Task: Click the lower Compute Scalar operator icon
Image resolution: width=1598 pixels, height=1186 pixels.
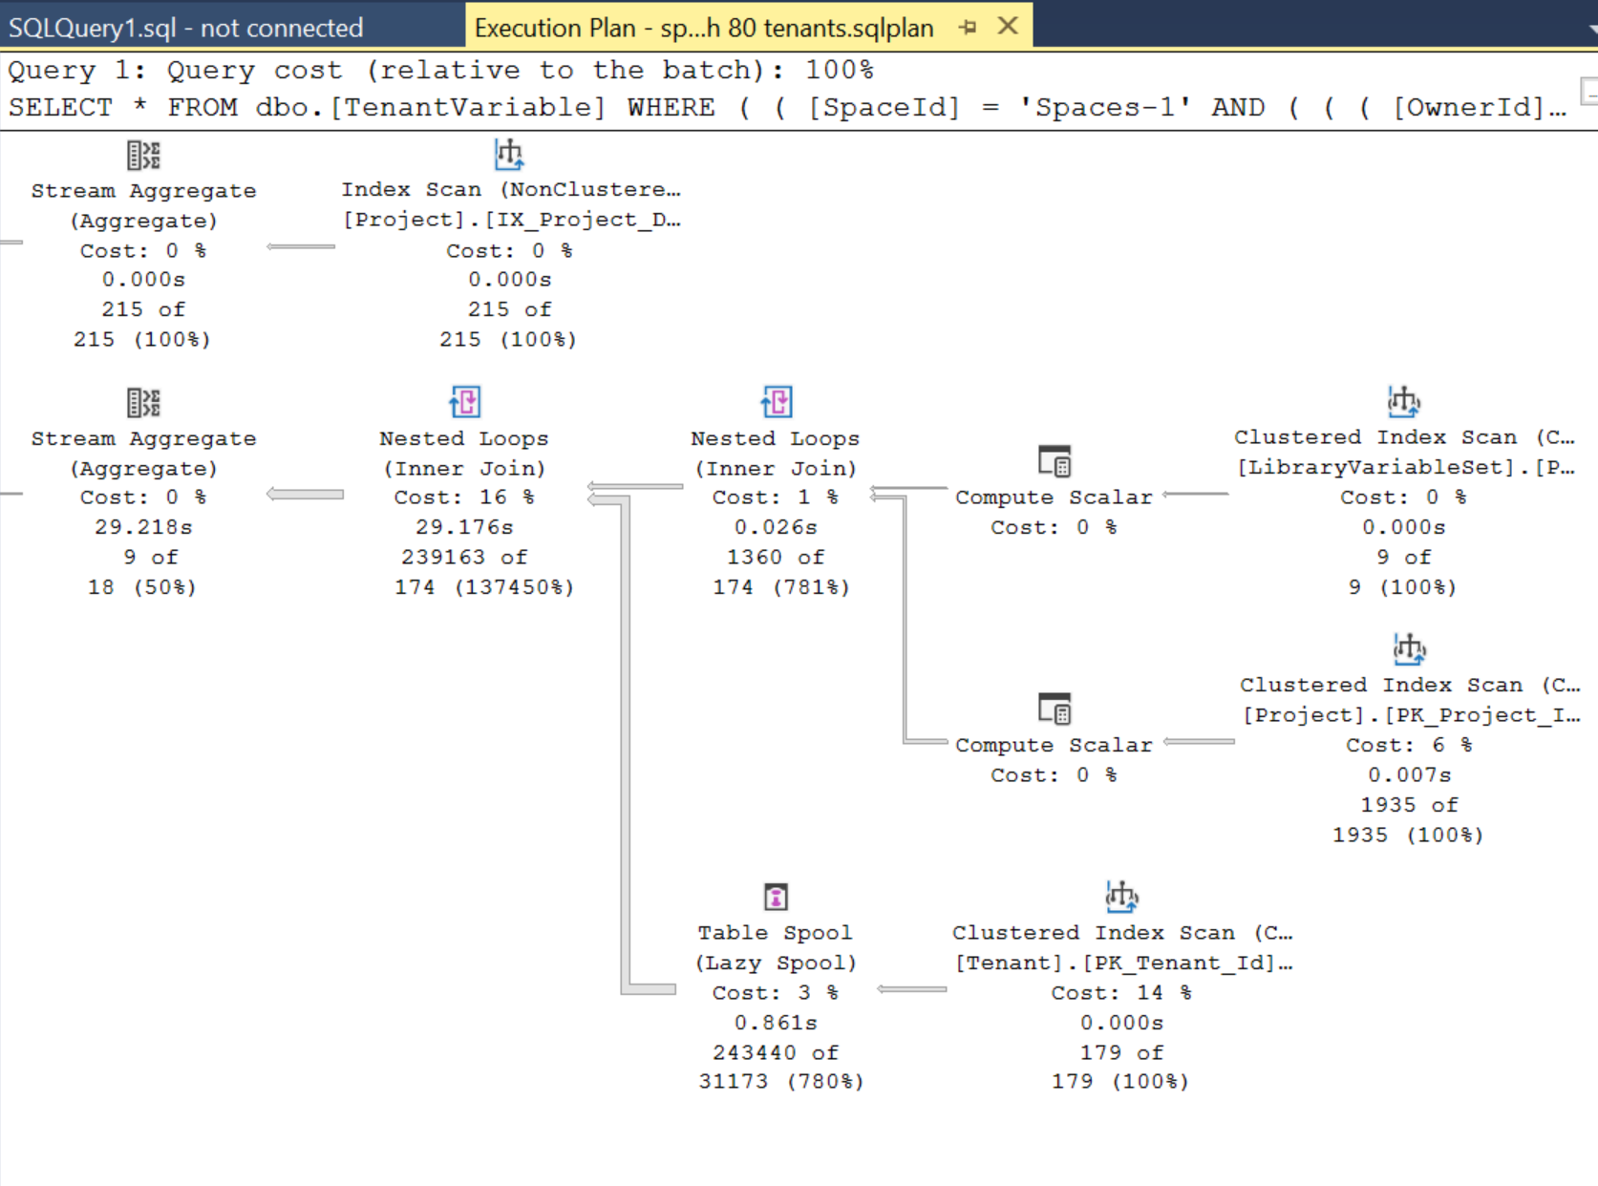Action: (x=1055, y=709)
